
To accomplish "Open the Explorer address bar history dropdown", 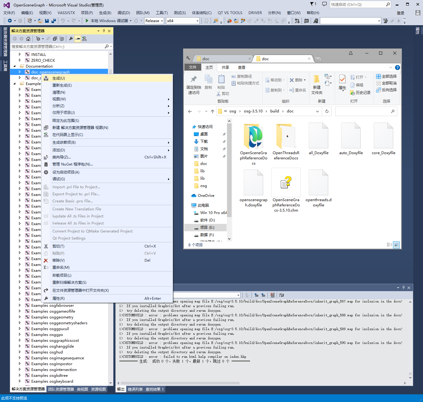I will pos(317,111).
